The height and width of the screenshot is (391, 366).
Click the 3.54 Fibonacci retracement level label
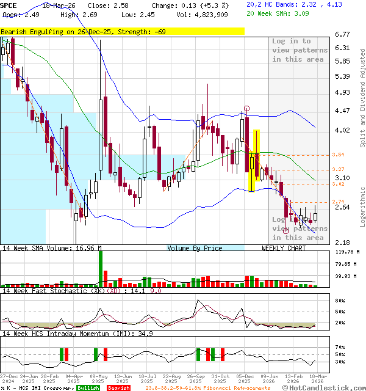tap(339, 155)
